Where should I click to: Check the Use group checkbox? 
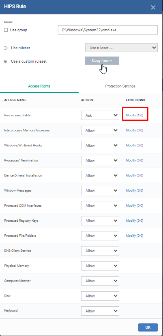[6, 30]
